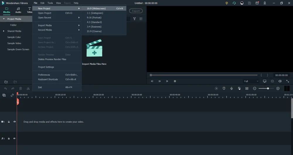Select Delete Preview Render Files

[x=57, y=59]
